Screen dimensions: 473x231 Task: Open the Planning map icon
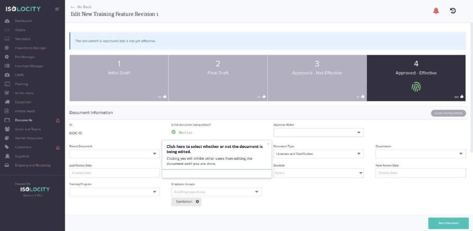point(7,84)
